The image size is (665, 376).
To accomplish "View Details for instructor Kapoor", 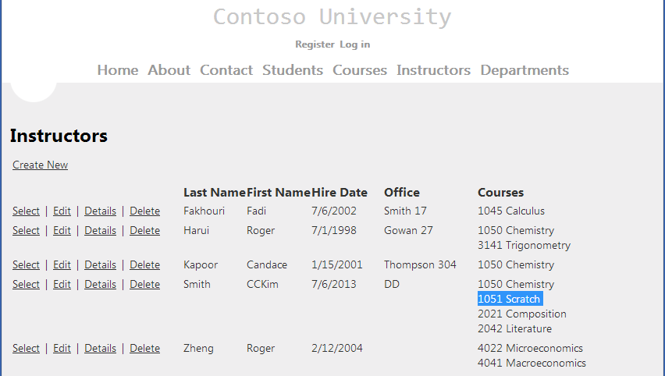I will 100,265.
